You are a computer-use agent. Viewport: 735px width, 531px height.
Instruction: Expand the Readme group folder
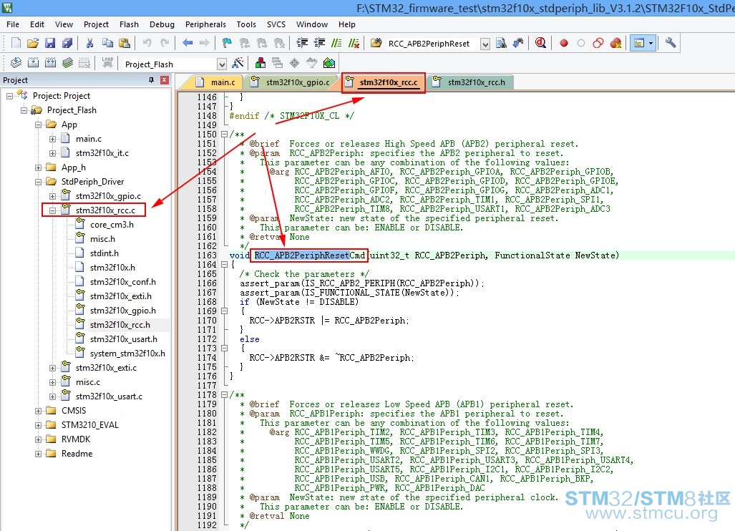pyautogui.click(x=39, y=454)
